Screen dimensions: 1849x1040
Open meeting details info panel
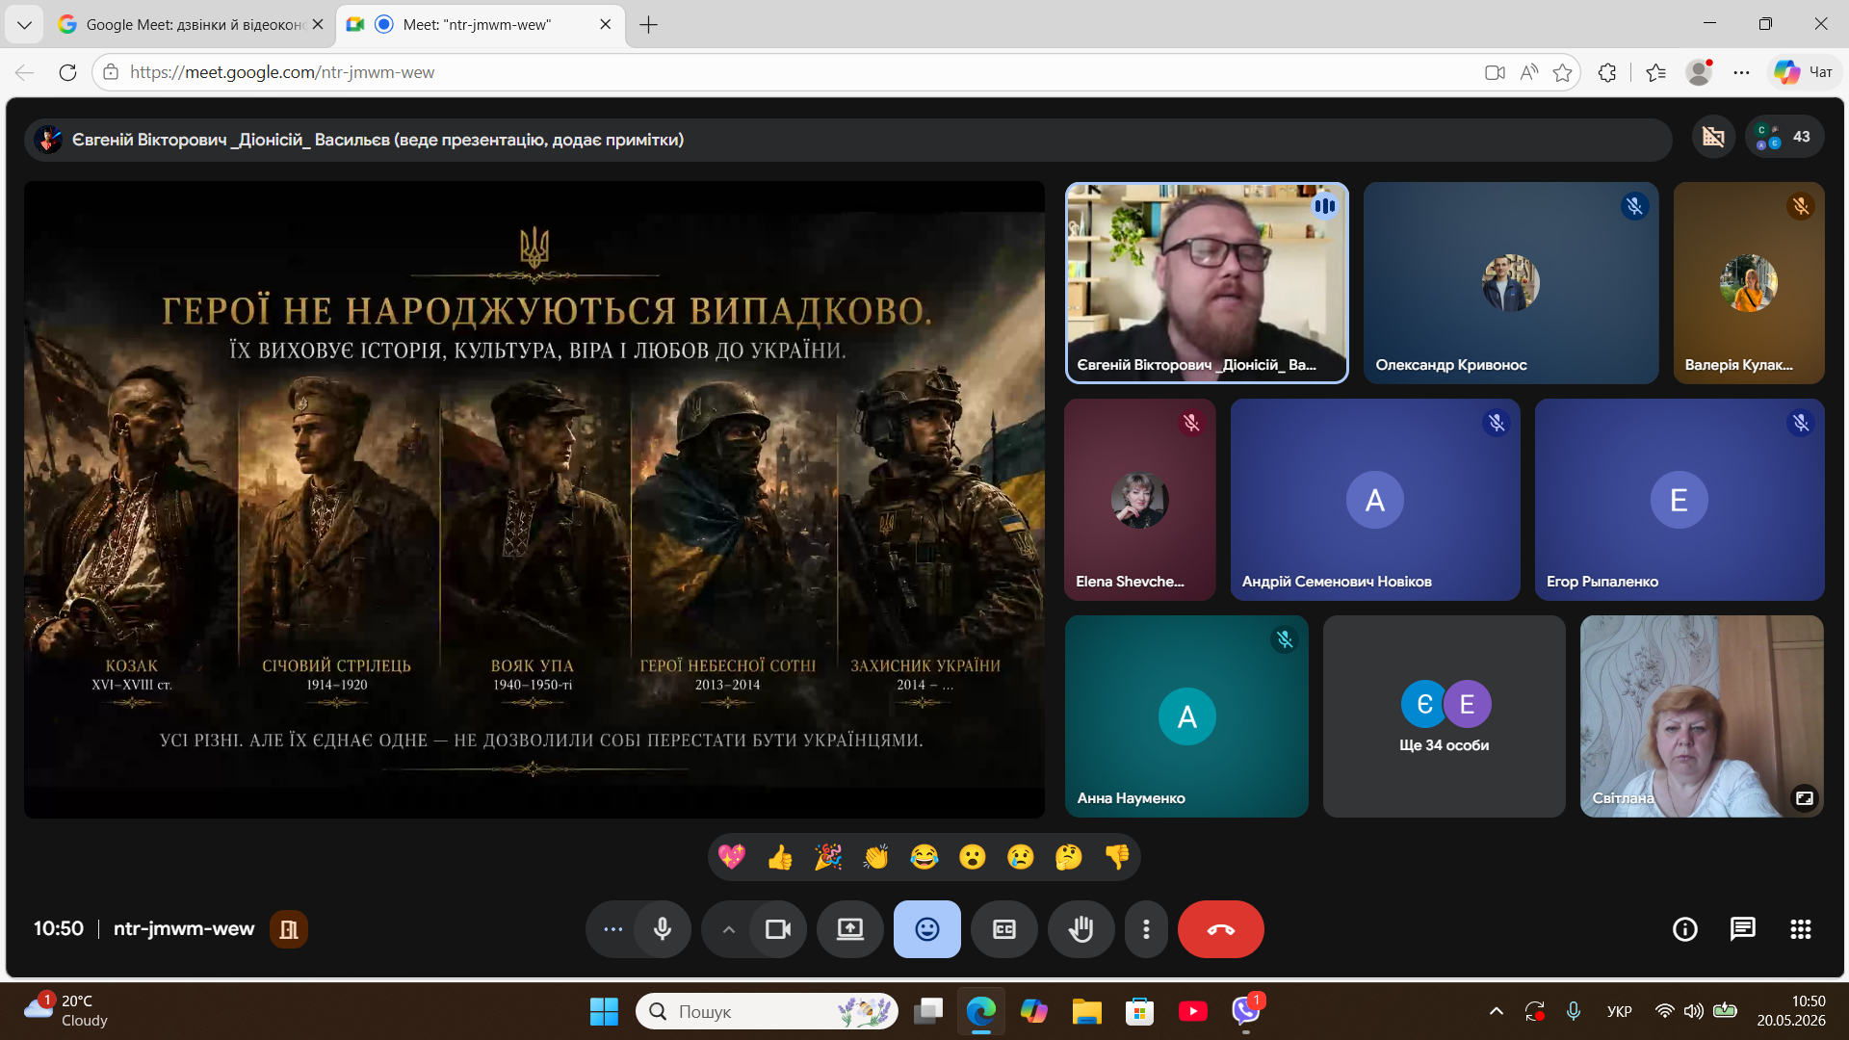pos(1685,929)
